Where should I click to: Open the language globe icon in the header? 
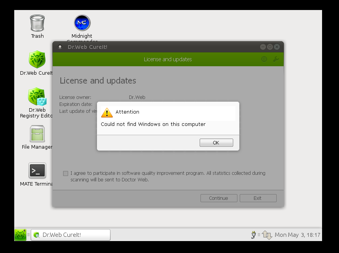click(264, 59)
